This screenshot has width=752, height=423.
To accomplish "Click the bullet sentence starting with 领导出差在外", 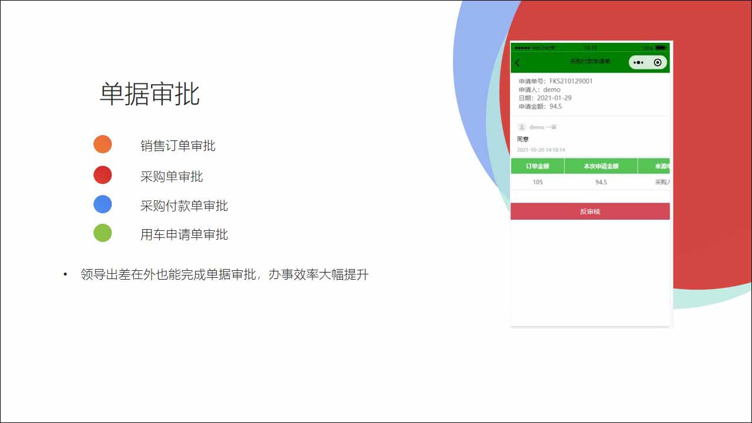I will coord(224,274).
